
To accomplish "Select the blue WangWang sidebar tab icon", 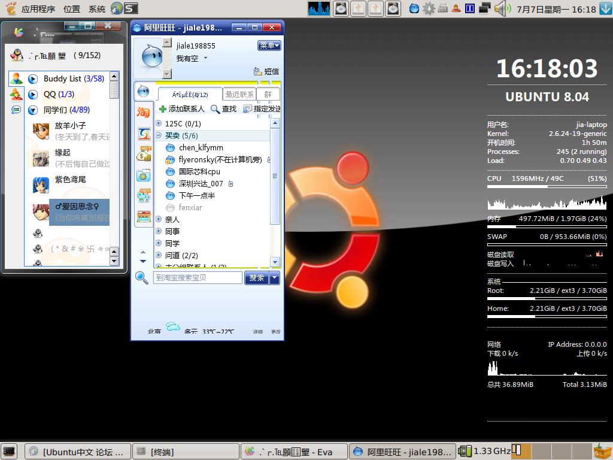I will coord(144,92).
